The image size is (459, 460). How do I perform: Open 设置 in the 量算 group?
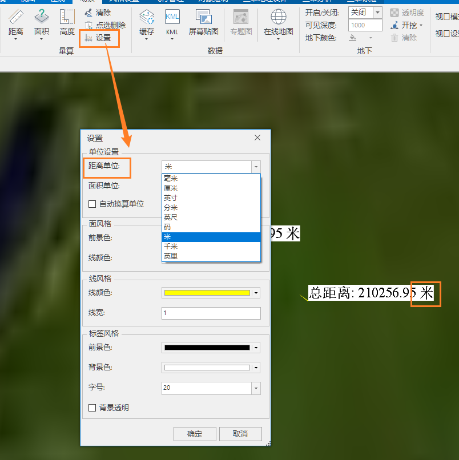coord(98,38)
